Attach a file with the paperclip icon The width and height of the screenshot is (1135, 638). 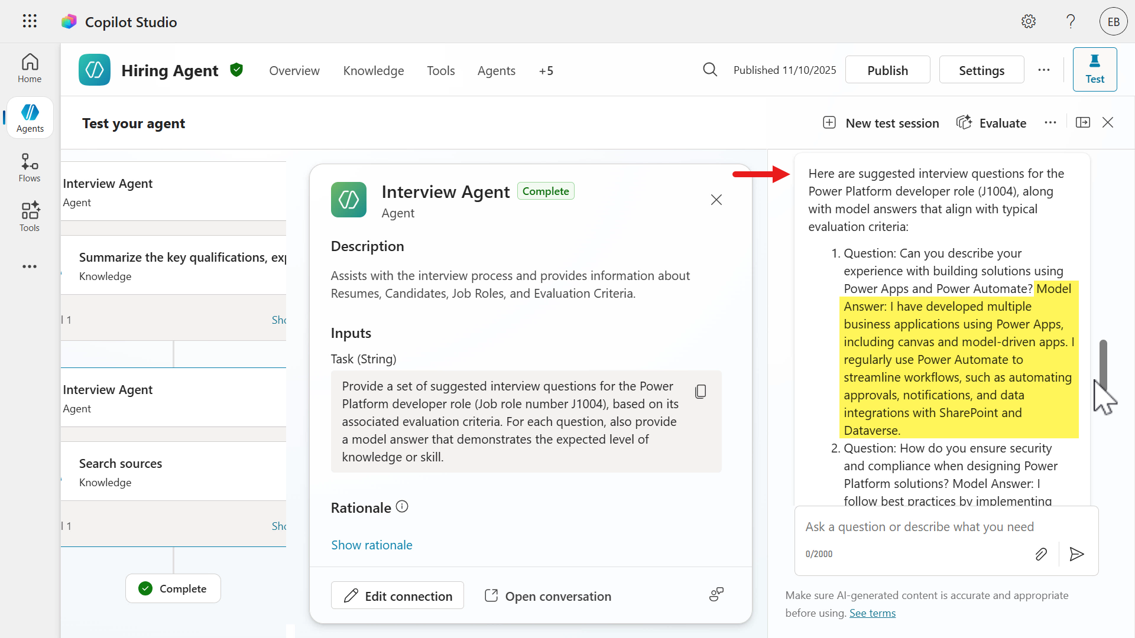[x=1041, y=554]
